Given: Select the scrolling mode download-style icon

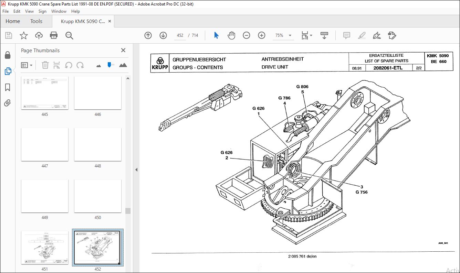Looking at the screenshot, I should click(324, 35).
